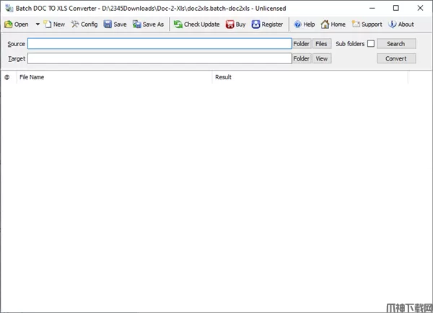Screen dimensions: 433x313
Task: Click the Save toolbar button
Action: [x=115, y=25]
